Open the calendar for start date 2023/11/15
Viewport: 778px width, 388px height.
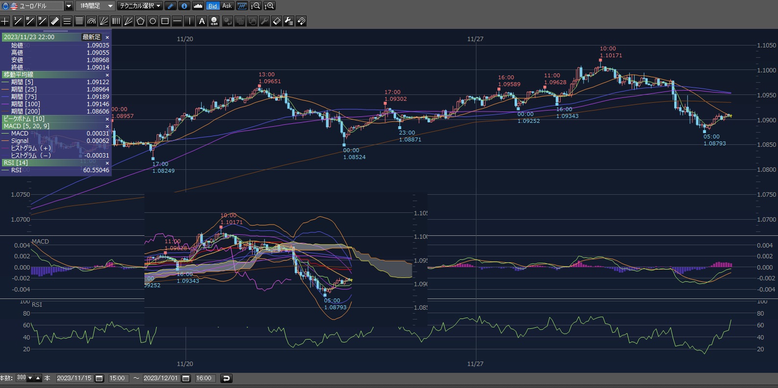(x=99, y=378)
